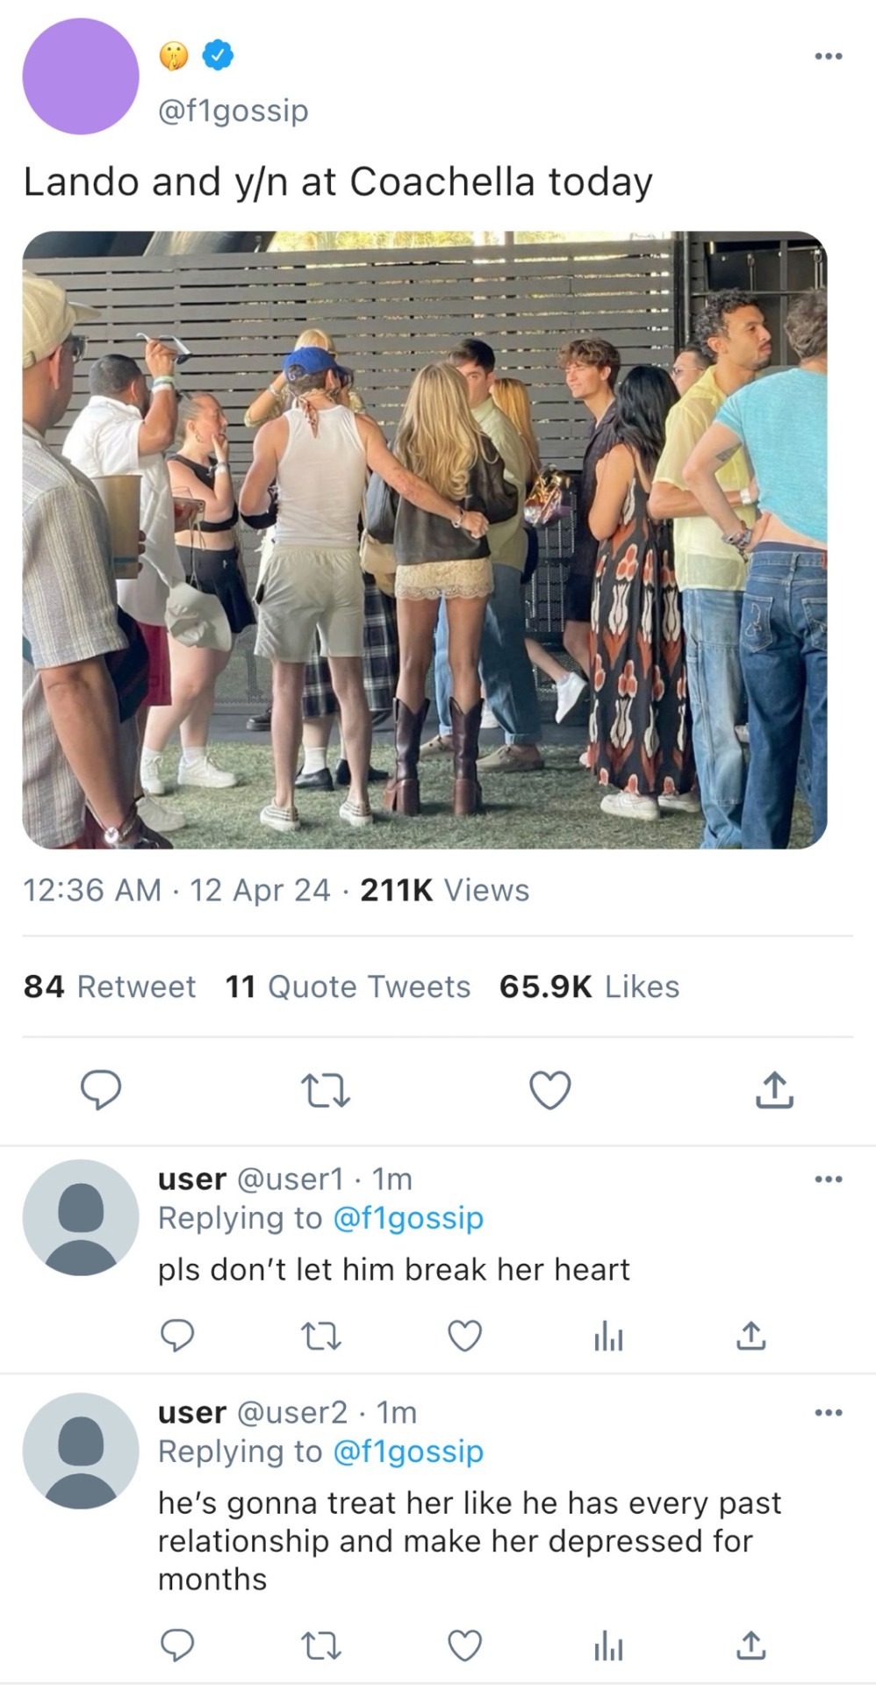The height and width of the screenshot is (1685, 876).
Task: Open the Coachella photo in the tweet
Action: 425,540
